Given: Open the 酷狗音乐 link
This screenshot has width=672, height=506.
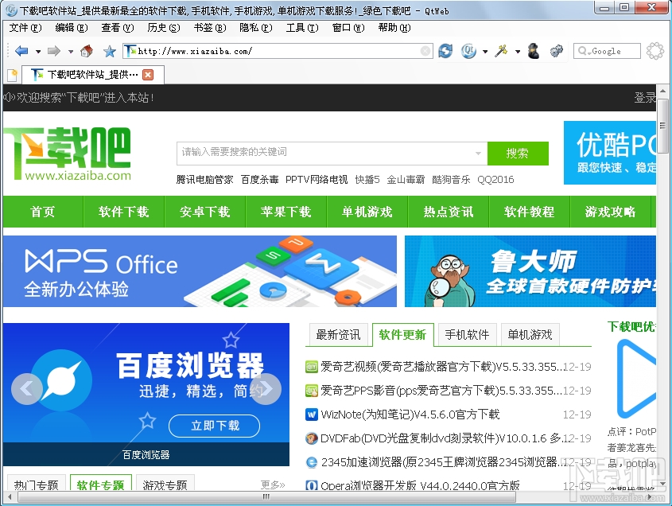Looking at the screenshot, I should [451, 180].
